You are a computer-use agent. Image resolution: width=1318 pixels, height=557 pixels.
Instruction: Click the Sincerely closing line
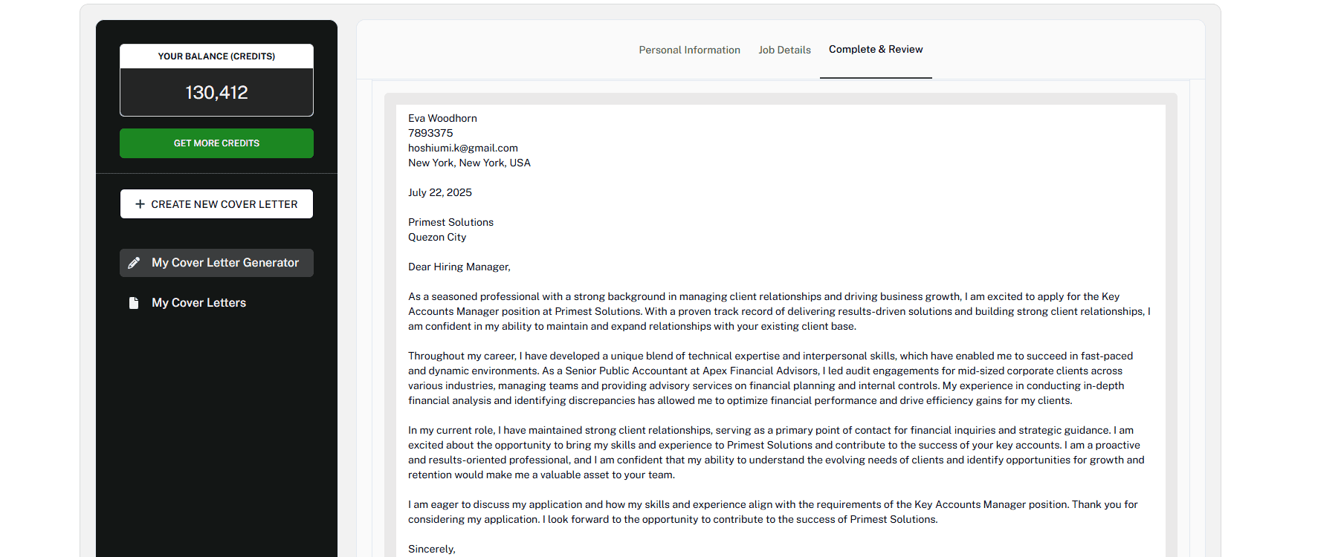(x=432, y=549)
